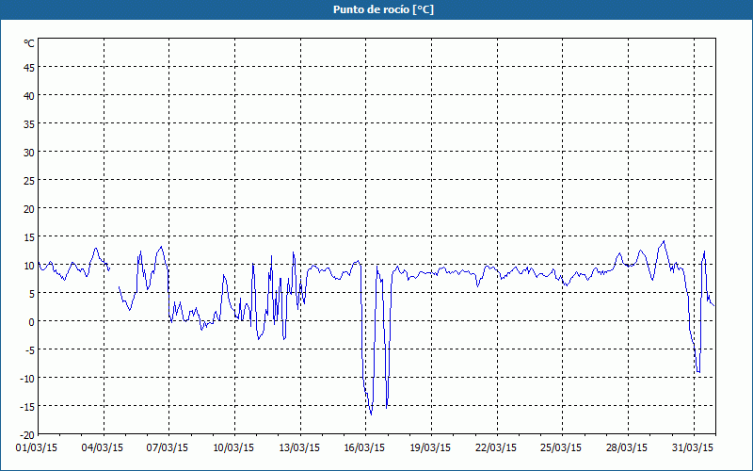Select the 04/03/15 date label

coord(103,448)
